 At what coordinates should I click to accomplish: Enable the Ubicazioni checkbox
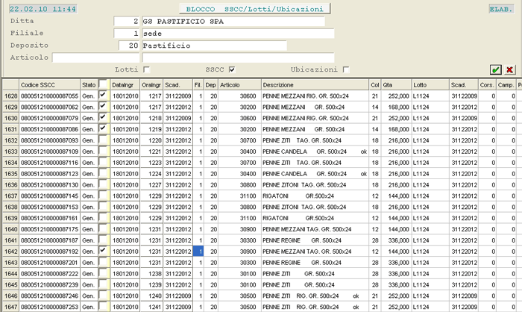pos(346,69)
